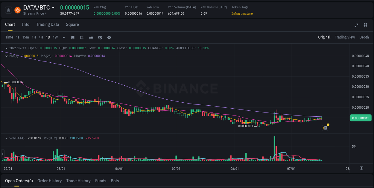
Task: Click the Infrastructure token tag
Action: pos(242,13)
